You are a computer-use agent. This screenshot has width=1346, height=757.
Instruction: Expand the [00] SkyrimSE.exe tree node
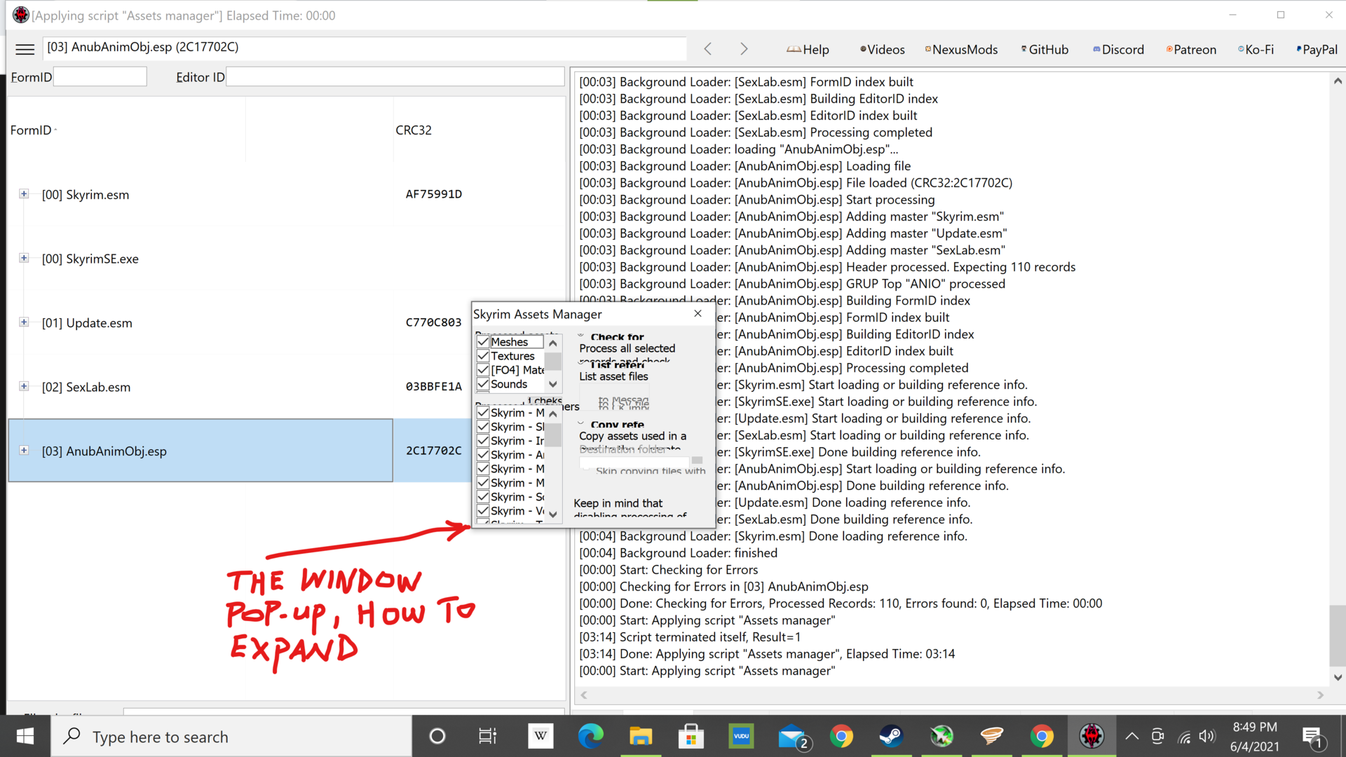[x=24, y=258]
